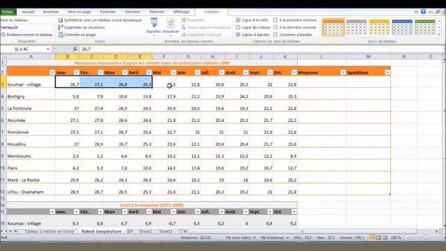446x251 pixels.
Task: Apply the gray table style
Action: click(x=356, y=28)
